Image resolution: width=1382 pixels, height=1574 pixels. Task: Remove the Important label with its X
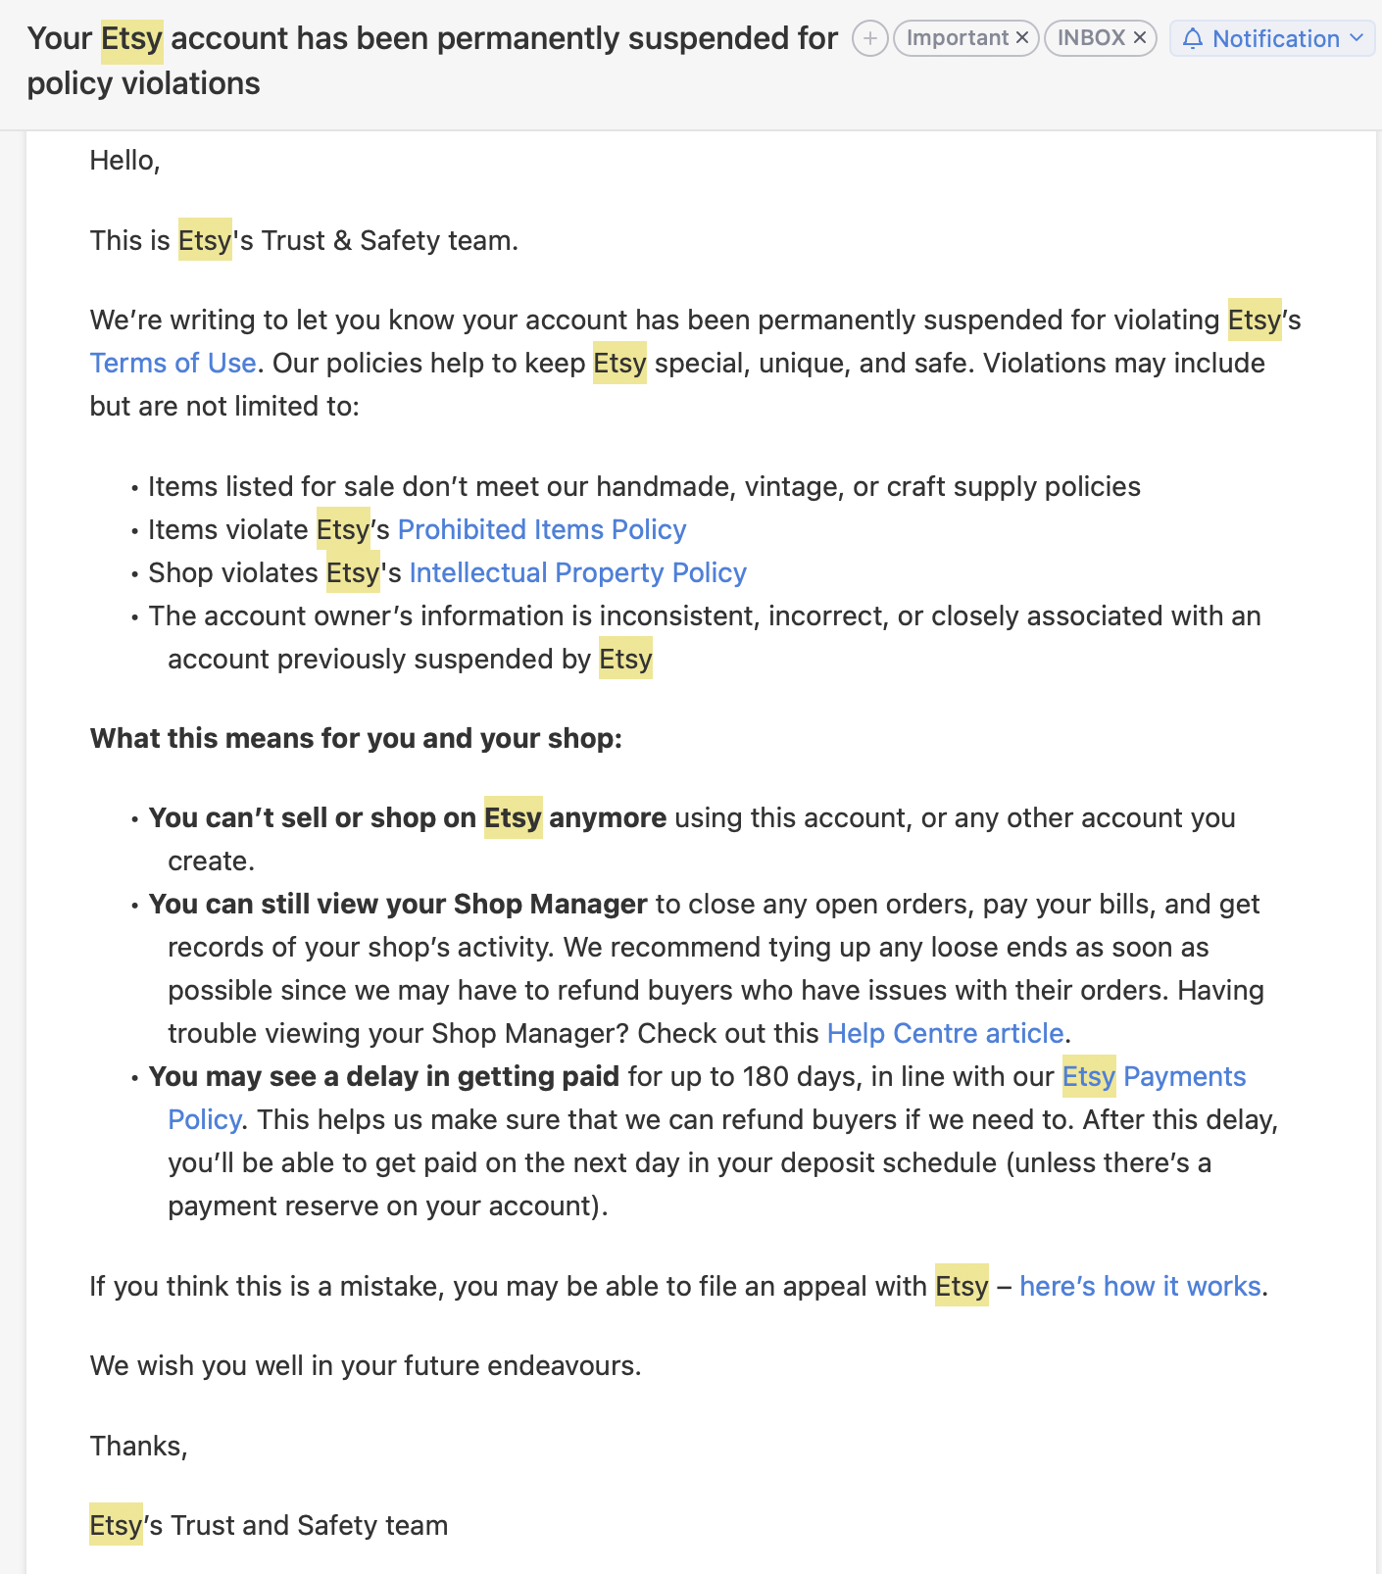pos(1022,38)
